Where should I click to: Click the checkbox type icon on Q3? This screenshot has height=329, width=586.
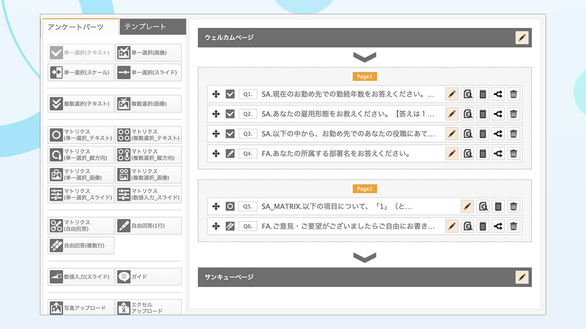(x=230, y=134)
